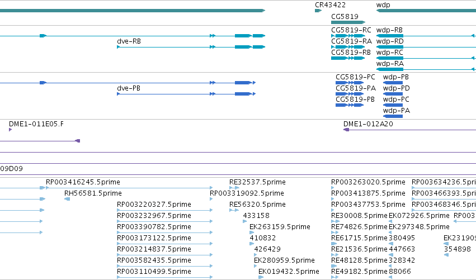
Task: Select transcript CG5819-RB
Action: pyautogui.click(x=351, y=53)
